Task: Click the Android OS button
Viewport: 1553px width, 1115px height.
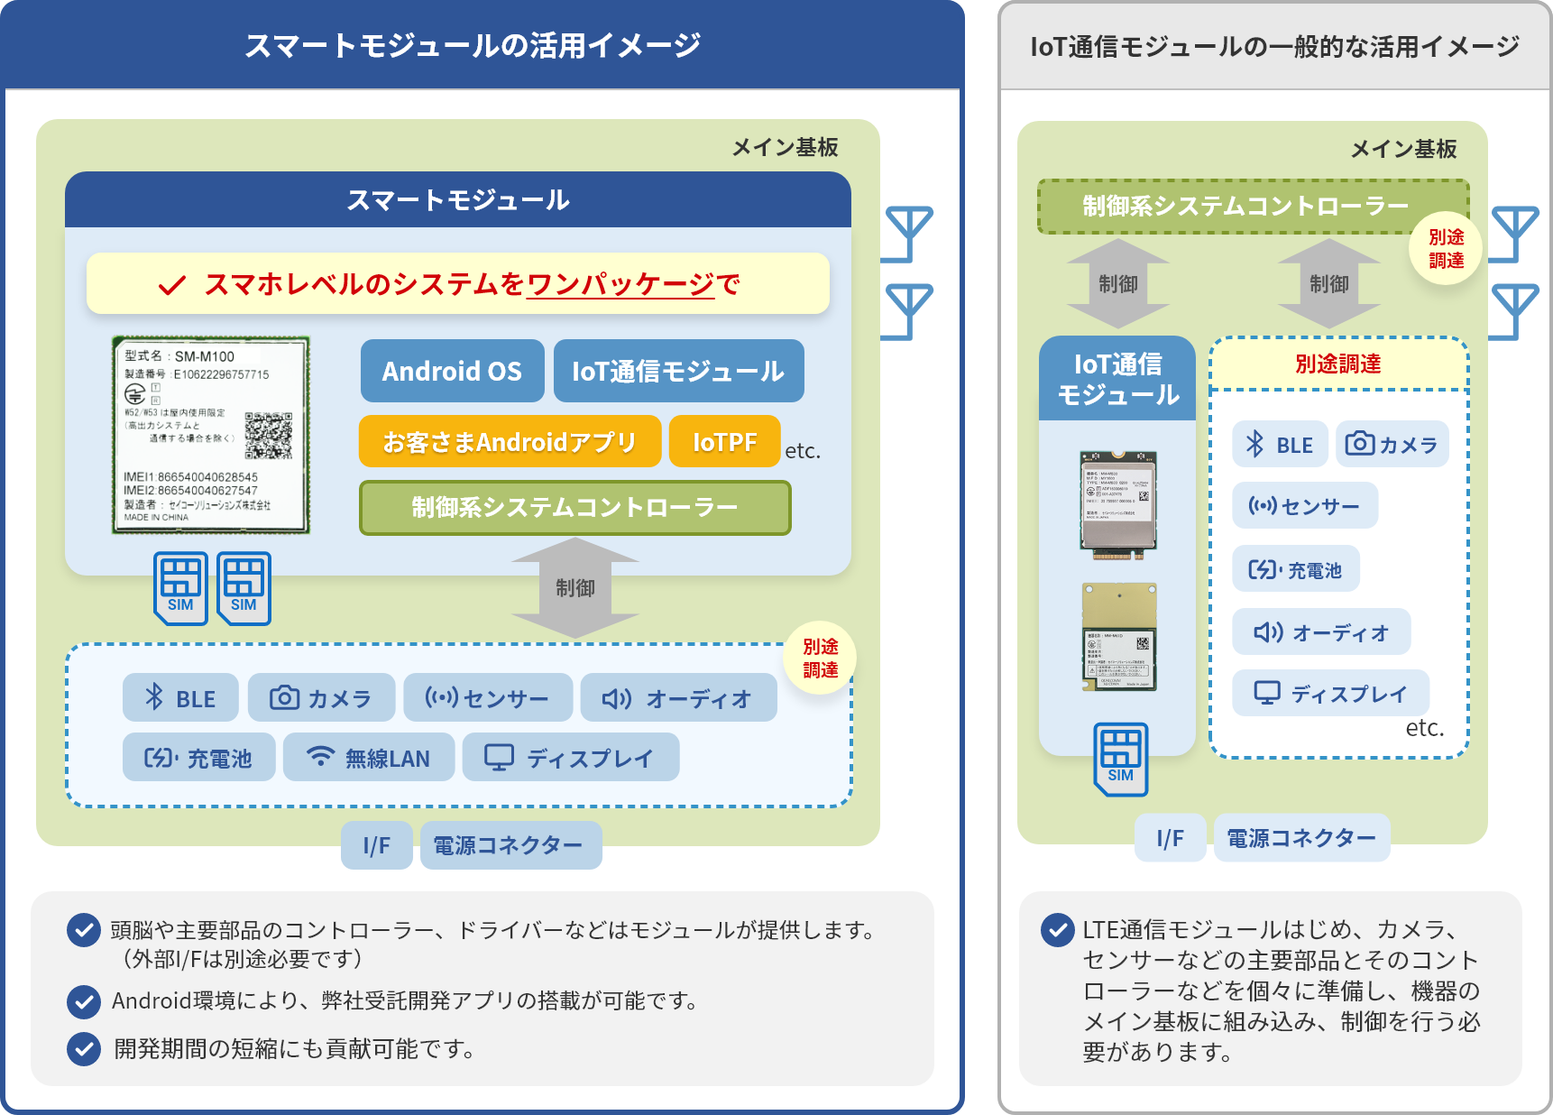Action: pos(452,371)
